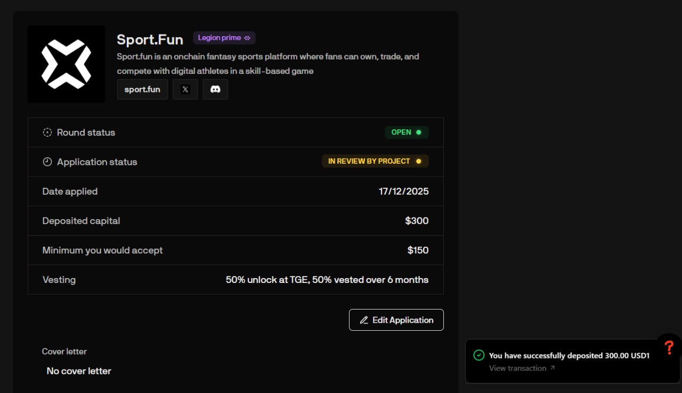This screenshot has height=393, width=682.
Task: Click the Application status clock icon
Action: pos(47,162)
